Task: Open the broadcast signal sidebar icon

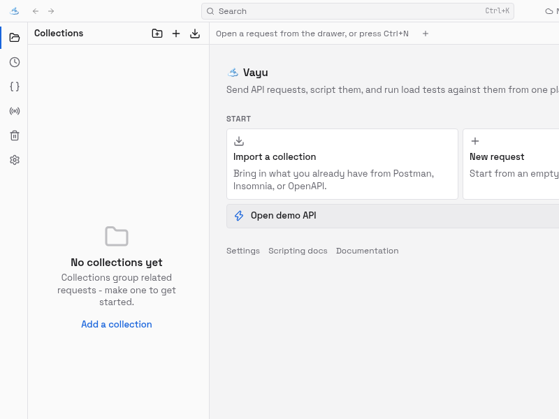Action: [15, 111]
